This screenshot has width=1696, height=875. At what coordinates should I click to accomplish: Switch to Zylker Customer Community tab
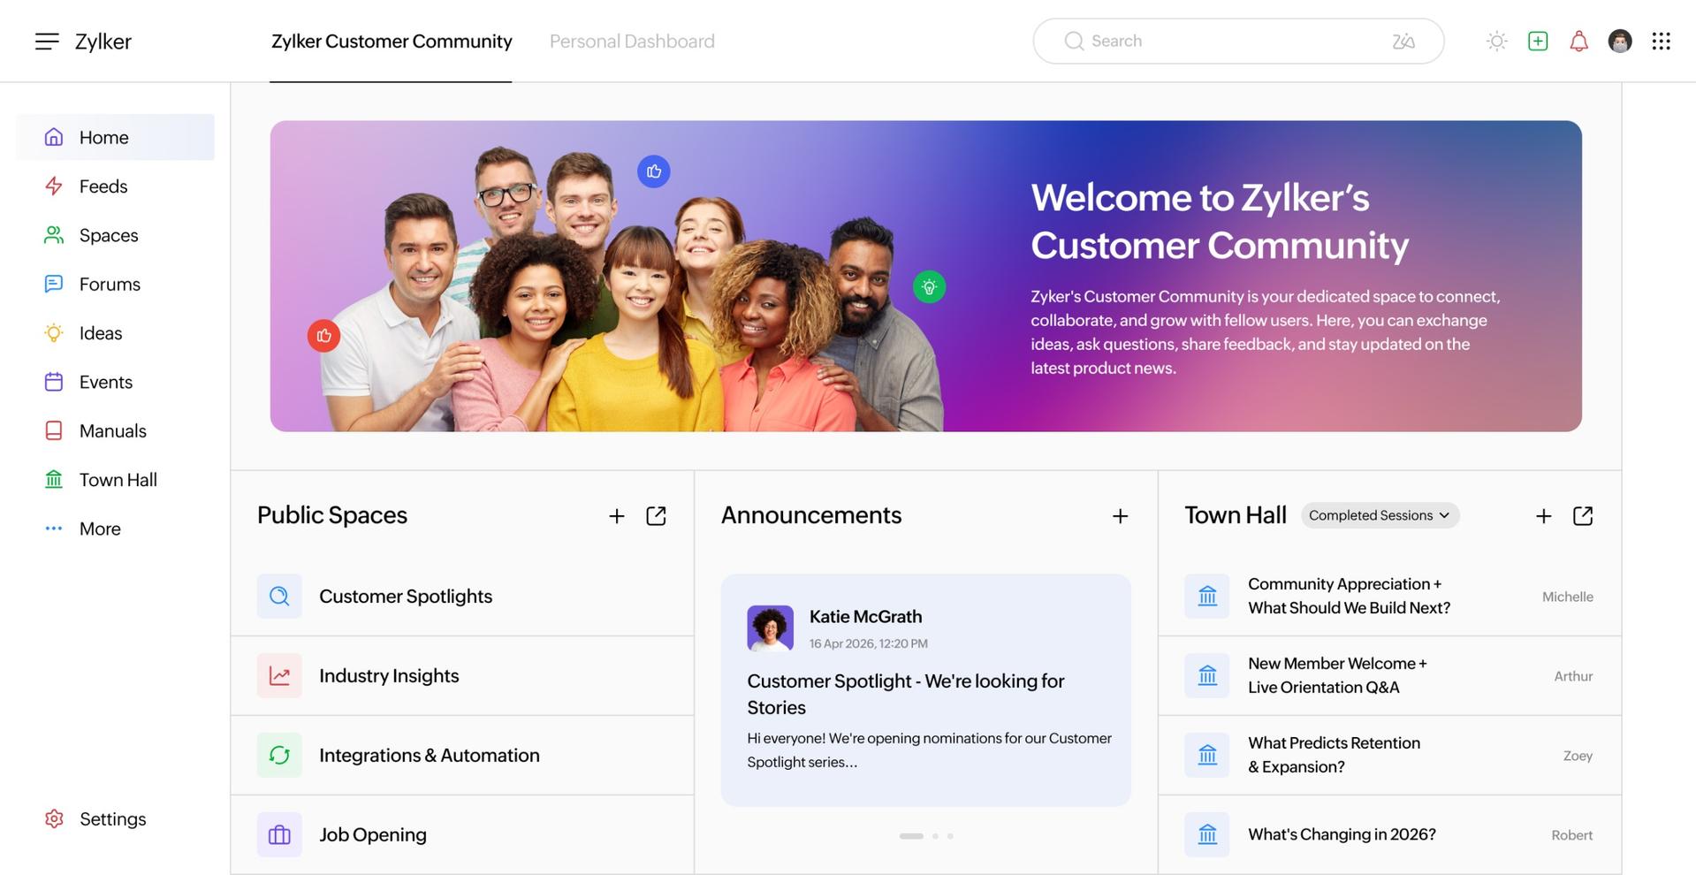392,42
